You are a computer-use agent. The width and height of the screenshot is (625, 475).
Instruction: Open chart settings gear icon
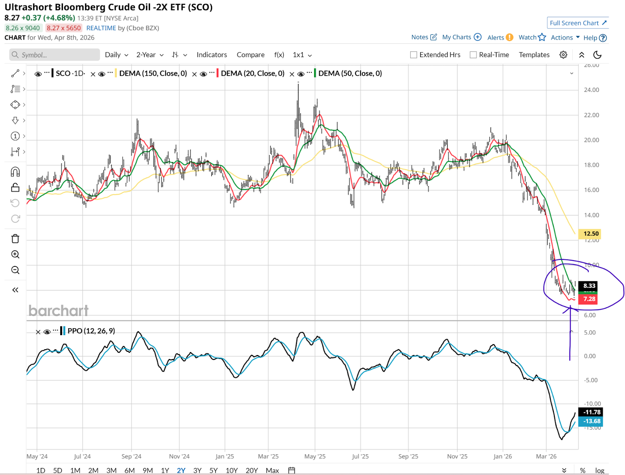[x=563, y=55]
